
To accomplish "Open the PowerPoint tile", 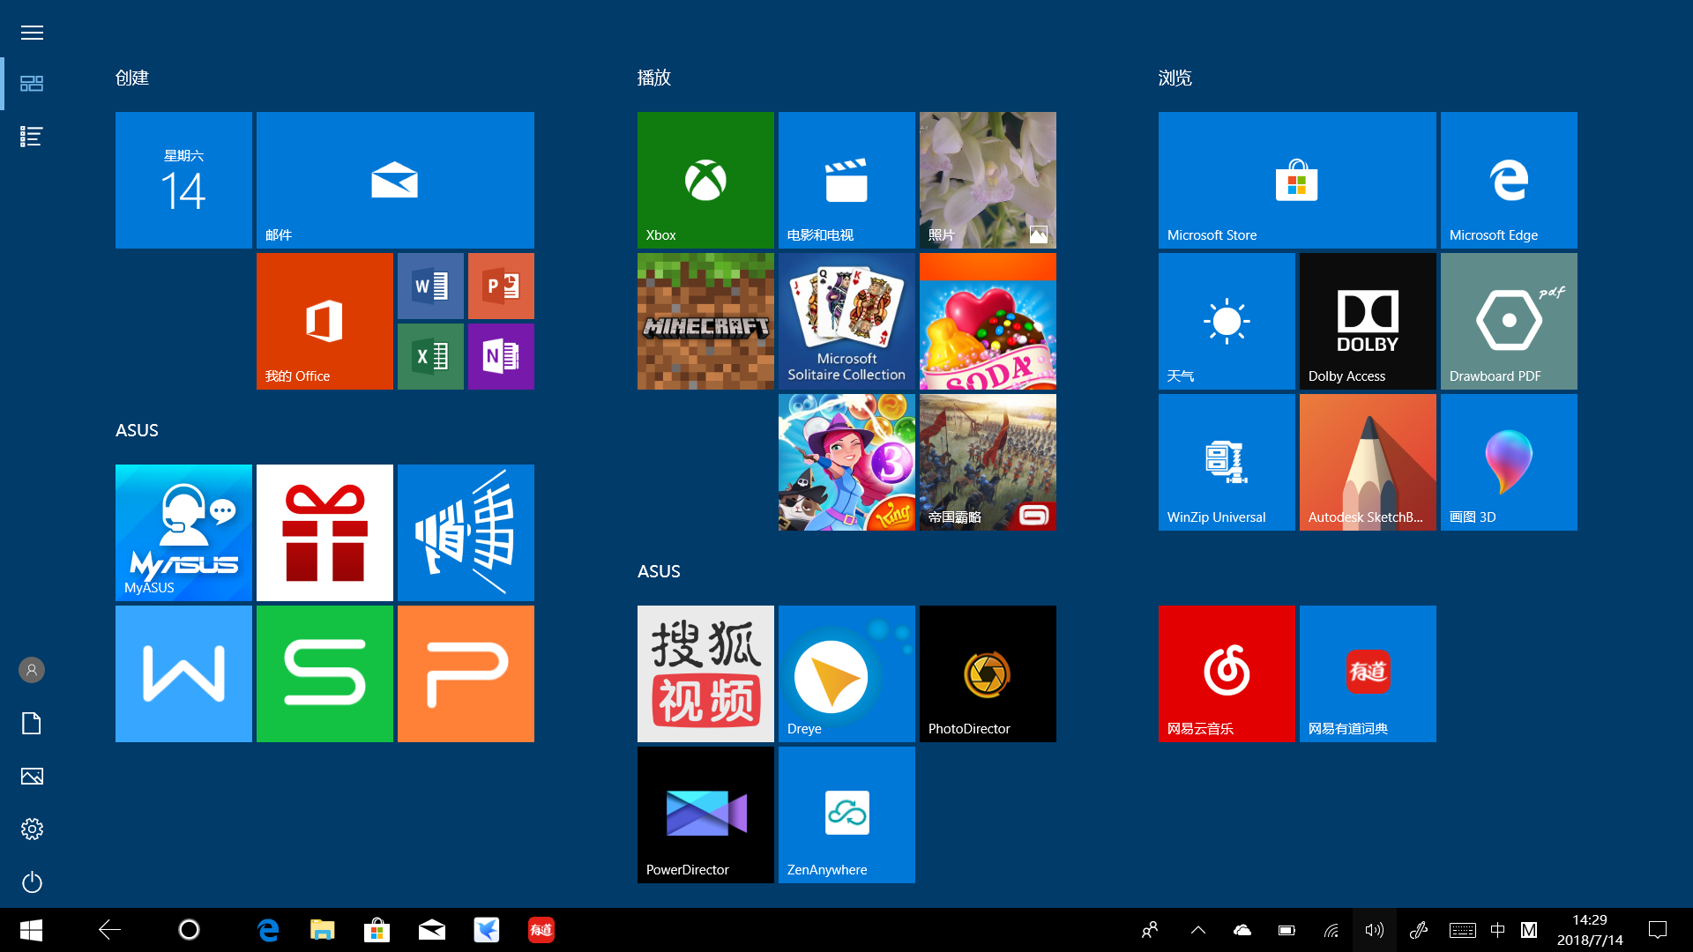I will pyautogui.click(x=501, y=286).
